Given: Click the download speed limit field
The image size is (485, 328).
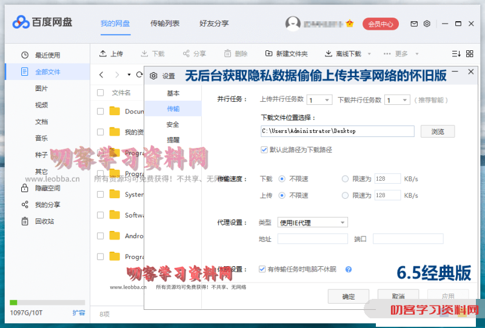Looking at the screenshot, I should (387, 179).
